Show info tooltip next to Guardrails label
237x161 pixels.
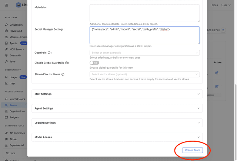[x=49, y=53]
